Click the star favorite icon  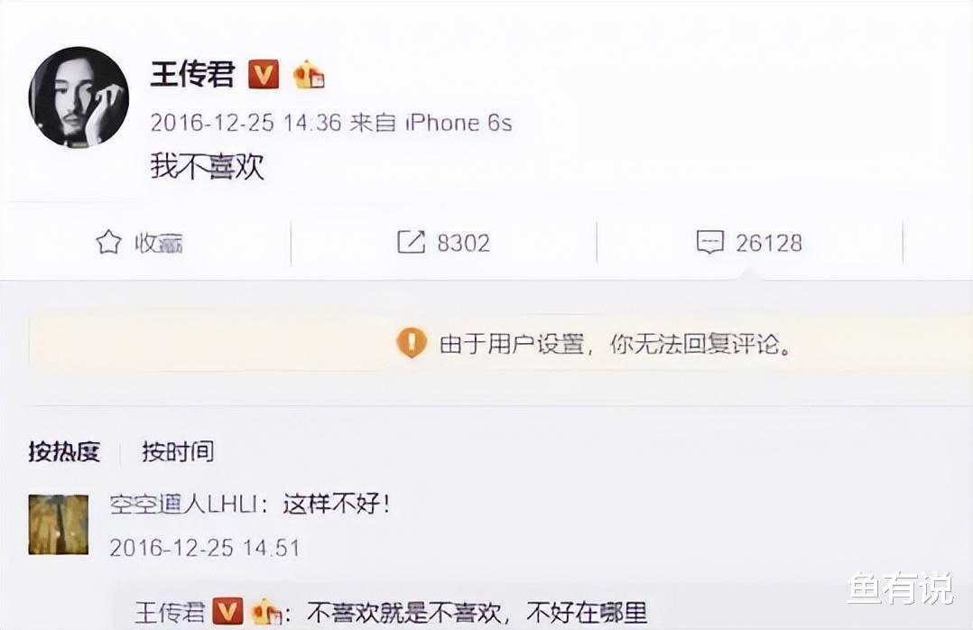tap(108, 242)
